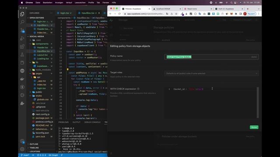Open the Docker whale icon in activity bar
The image size is (280, 157).
(22, 79)
